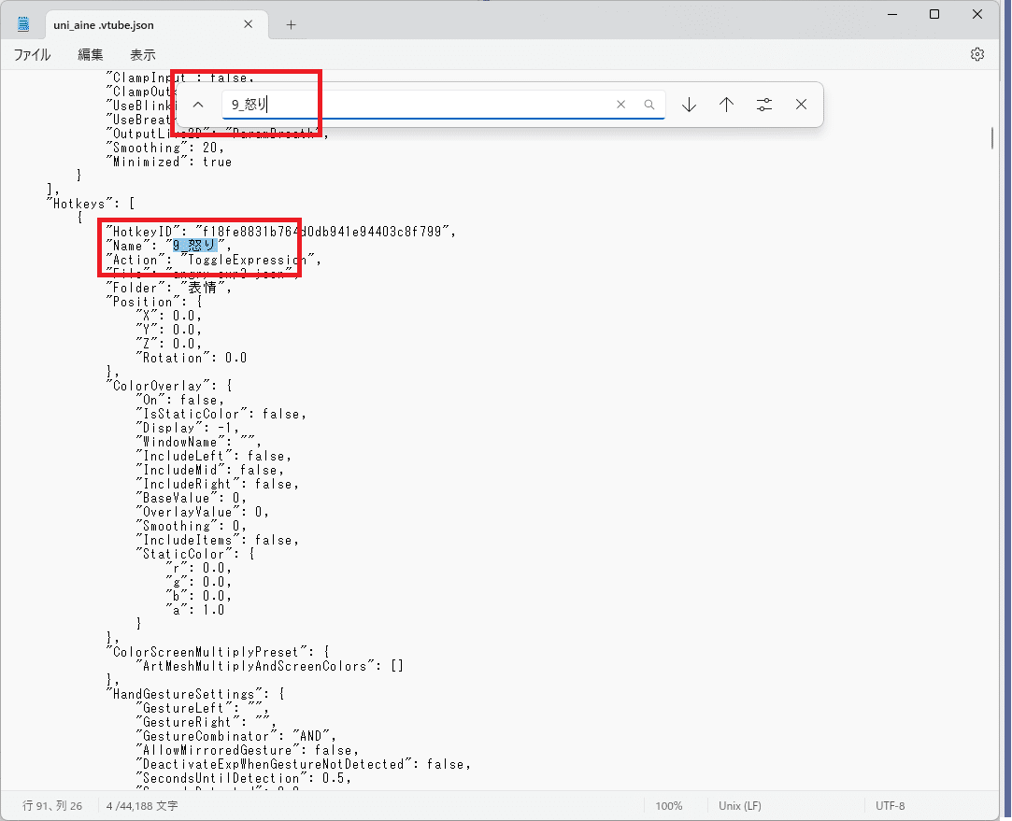Close the find bar
The width and height of the screenshot is (1012, 821).
click(x=801, y=105)
